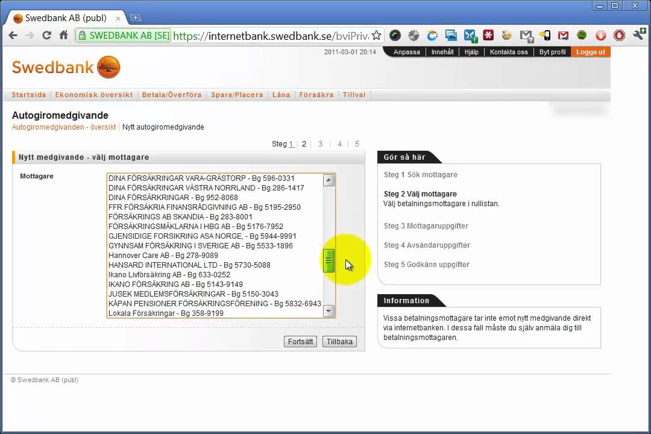Click the round red down-arrow extension icon
Viewport: 651px width, 434px height.
601,36
